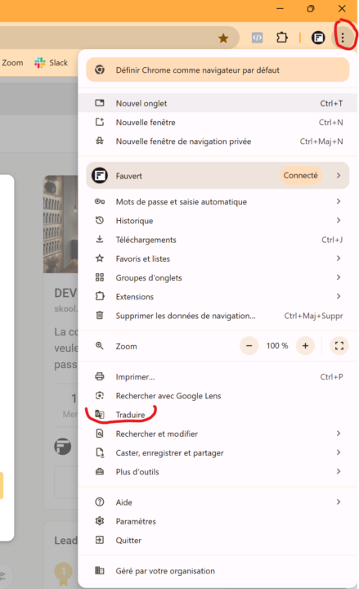Click Définir Chrome comme navigateur par défaut

click(x=218, y=70)
